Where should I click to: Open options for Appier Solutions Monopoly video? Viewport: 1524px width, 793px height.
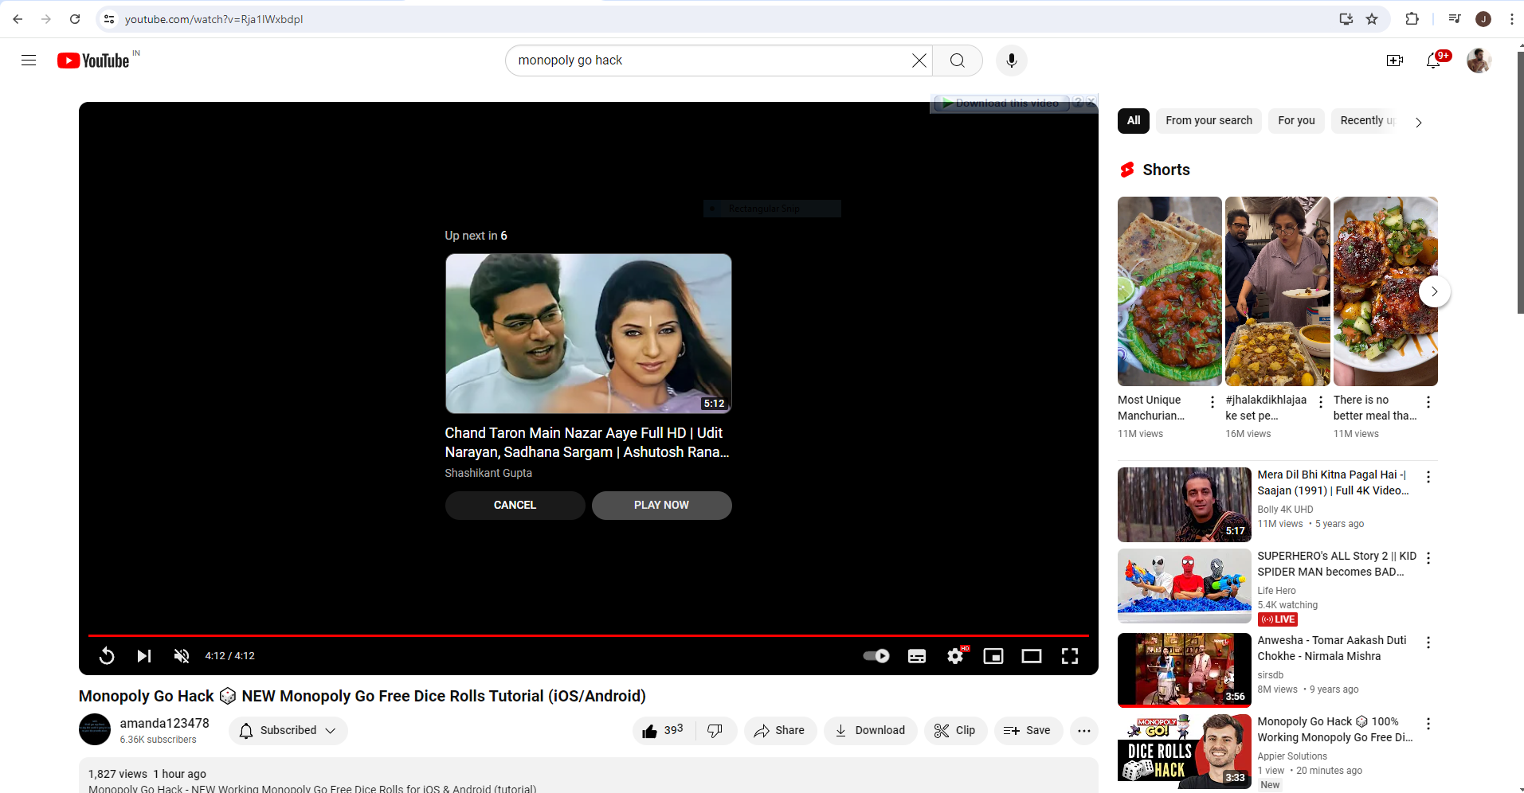click(x=1428, y=724)
